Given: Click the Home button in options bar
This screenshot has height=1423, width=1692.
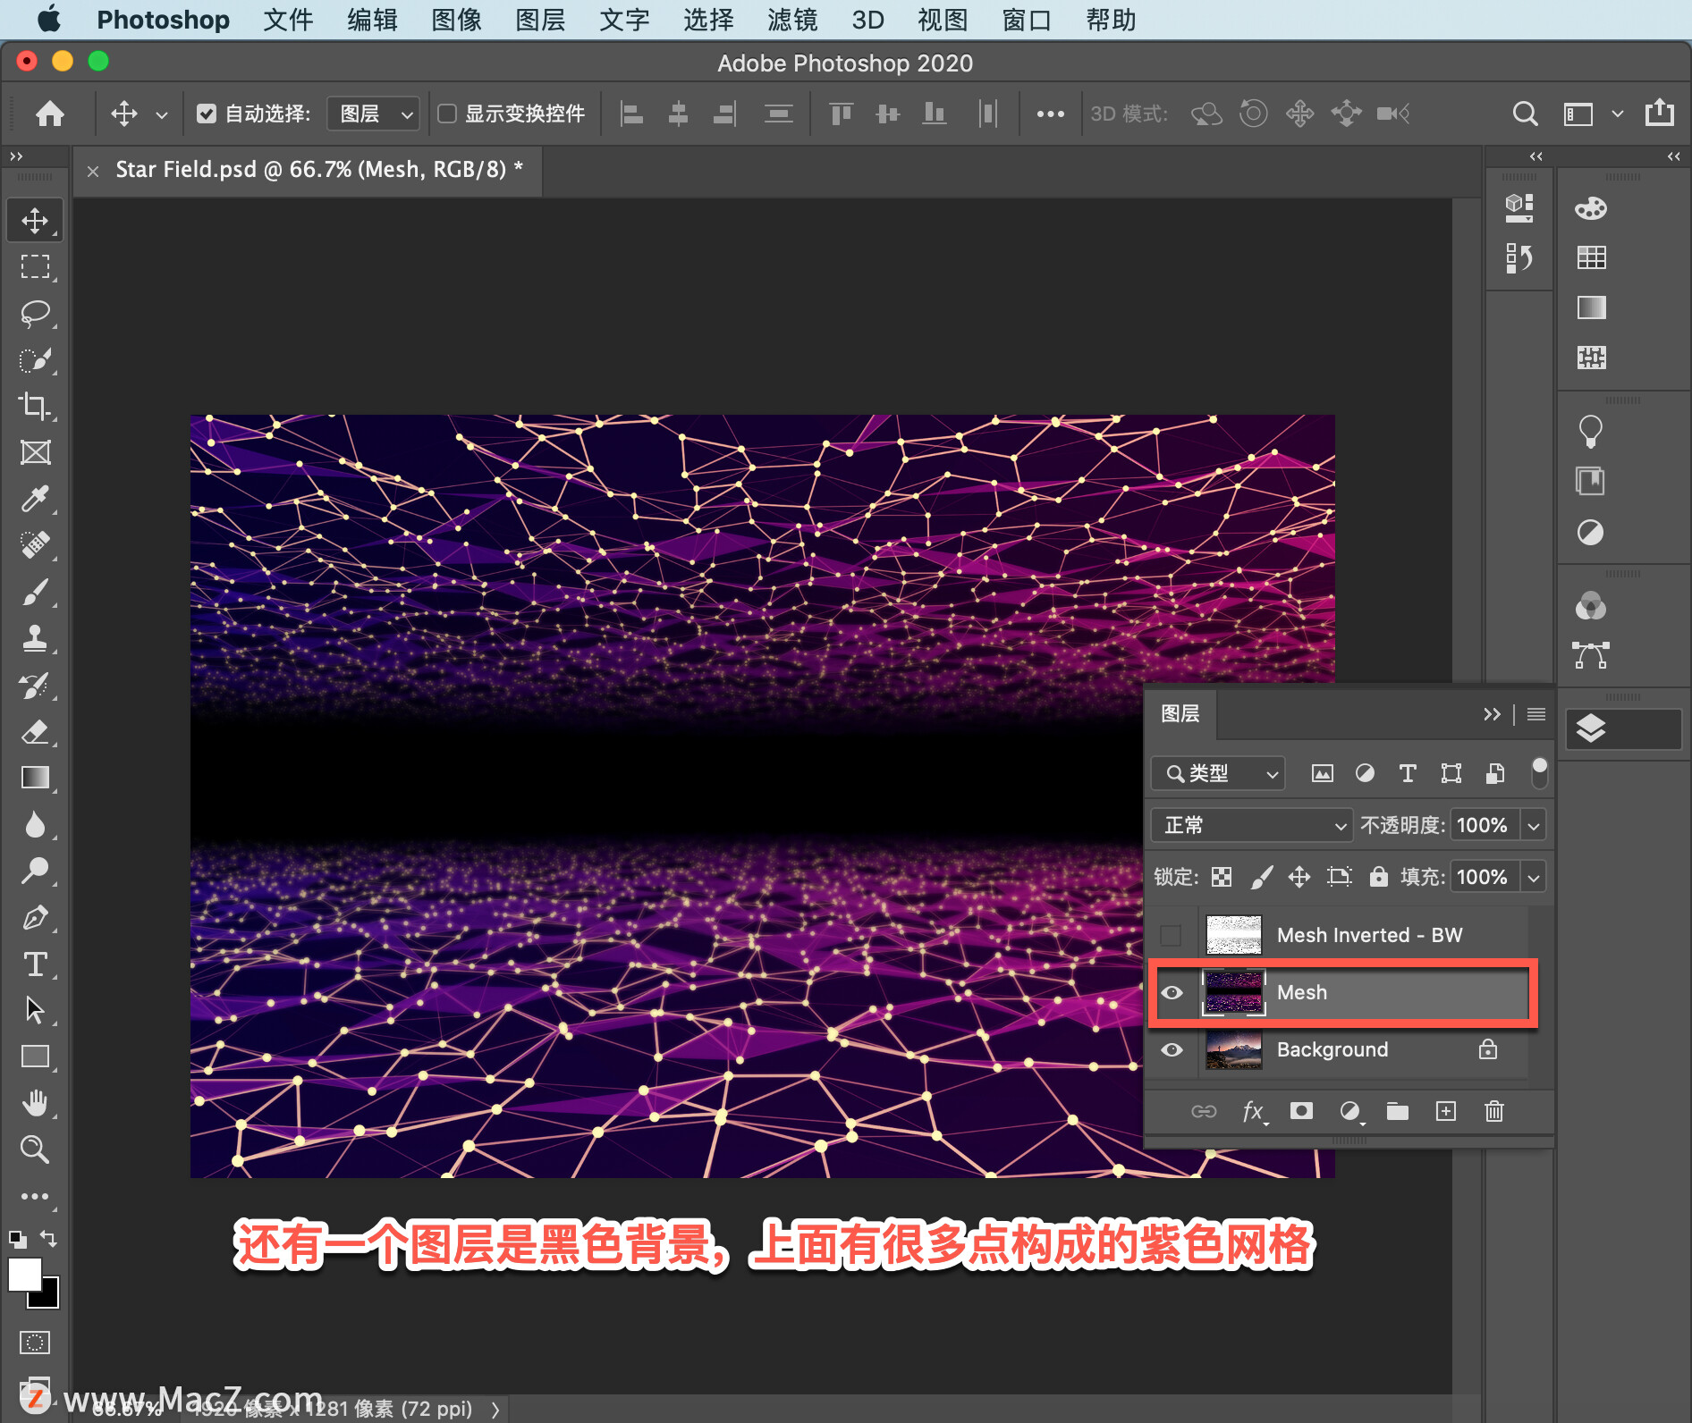Looking at the screenshot, I should click(50, 114).
